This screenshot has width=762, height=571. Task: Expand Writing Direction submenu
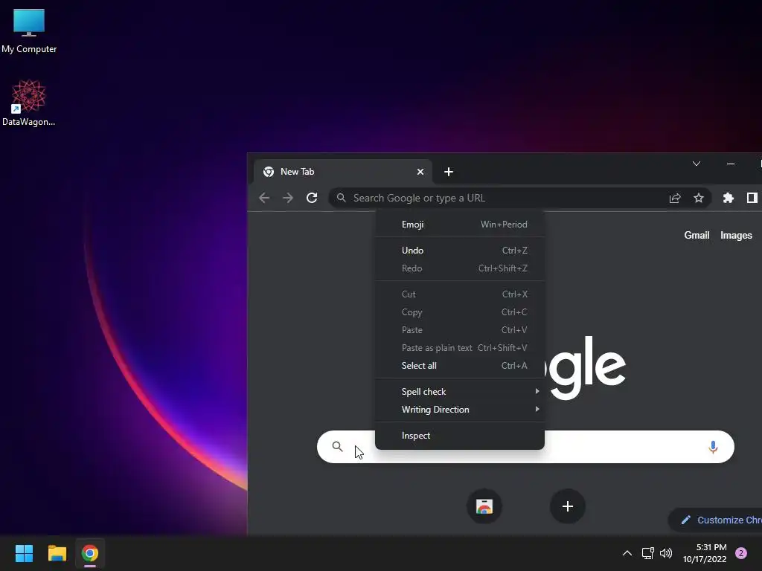pos(460,410)
